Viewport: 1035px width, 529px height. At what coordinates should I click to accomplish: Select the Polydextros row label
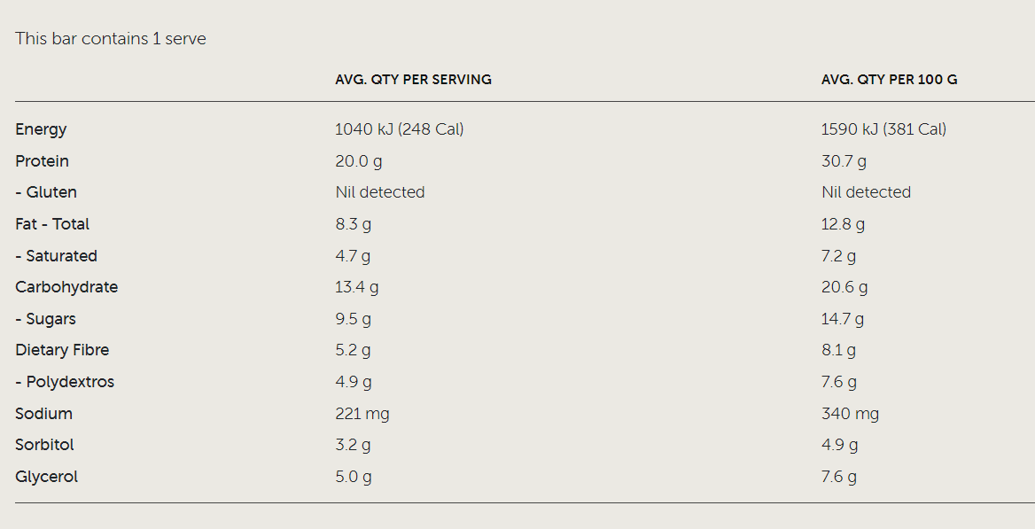tap(65, 382)
